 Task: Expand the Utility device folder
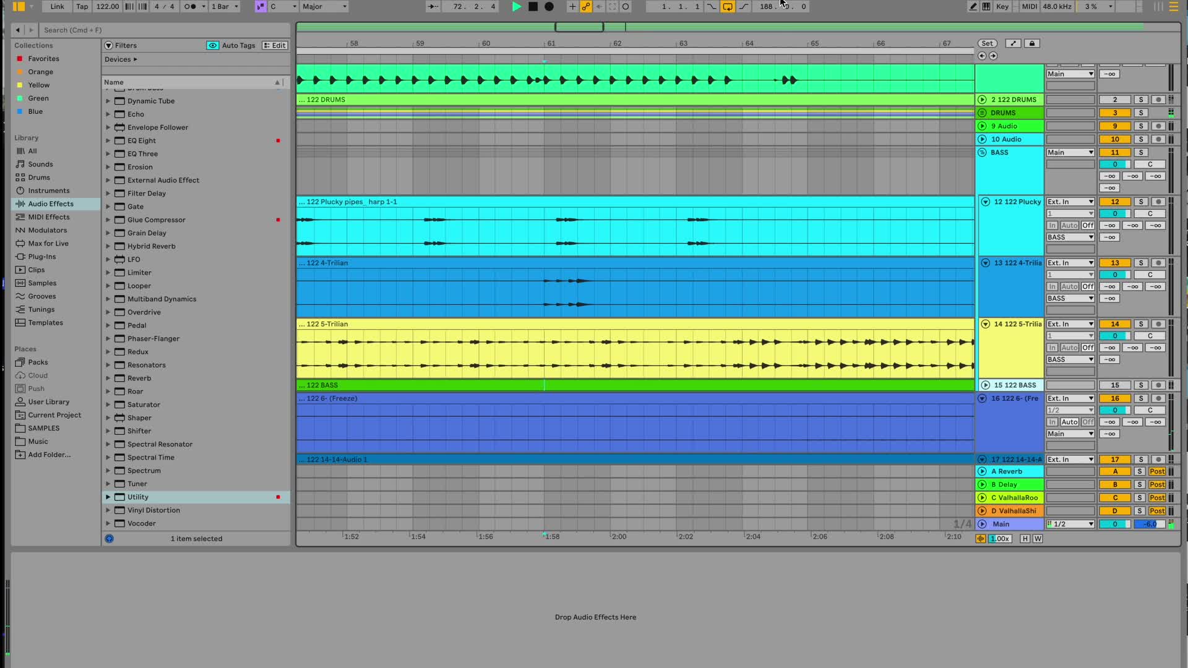(x=108, y=497)
